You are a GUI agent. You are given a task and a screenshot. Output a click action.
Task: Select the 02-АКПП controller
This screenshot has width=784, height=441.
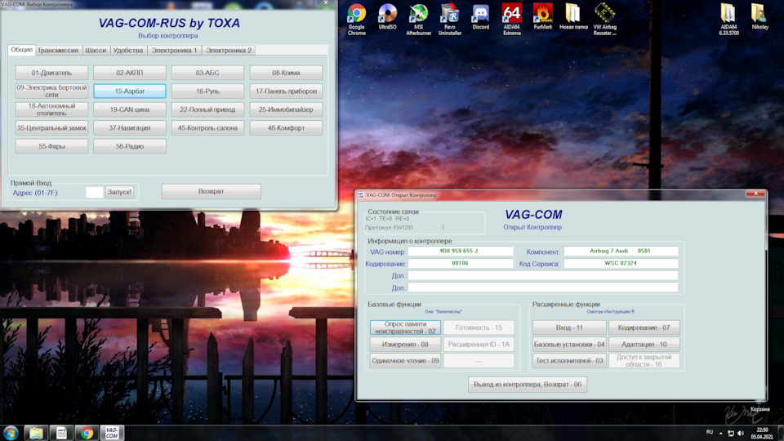coord(130,73)
